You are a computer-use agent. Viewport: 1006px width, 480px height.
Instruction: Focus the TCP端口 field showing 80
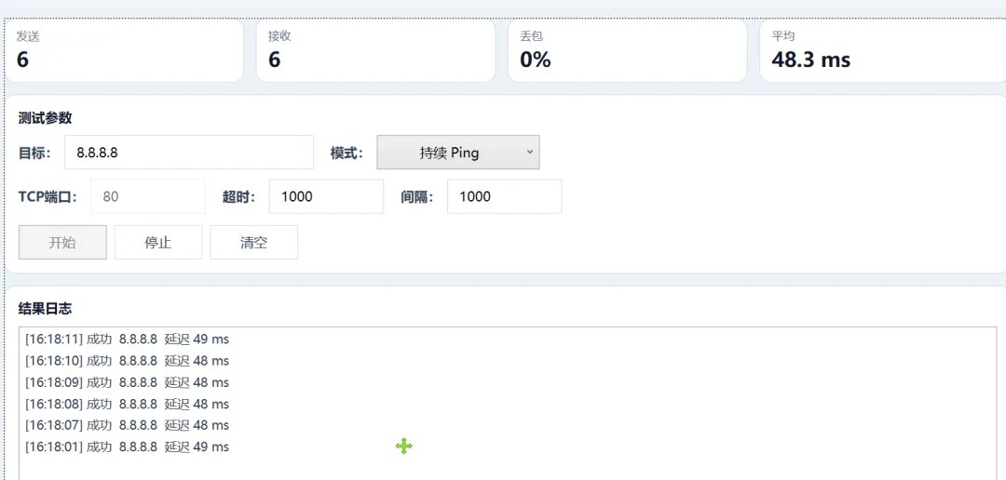coord(147,196)
